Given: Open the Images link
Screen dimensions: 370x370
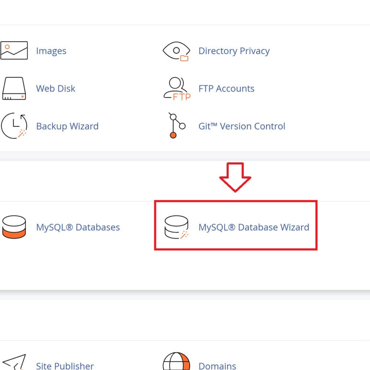Looking at the screenshot, I should pos(51,51).
